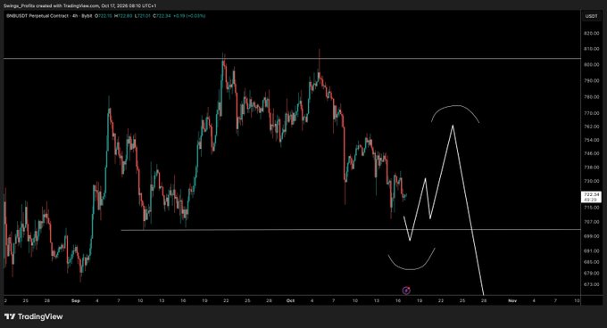This screenshot has height=328, width=607.
Task: Click the Sep label on time axis
Action: [76, 300]
